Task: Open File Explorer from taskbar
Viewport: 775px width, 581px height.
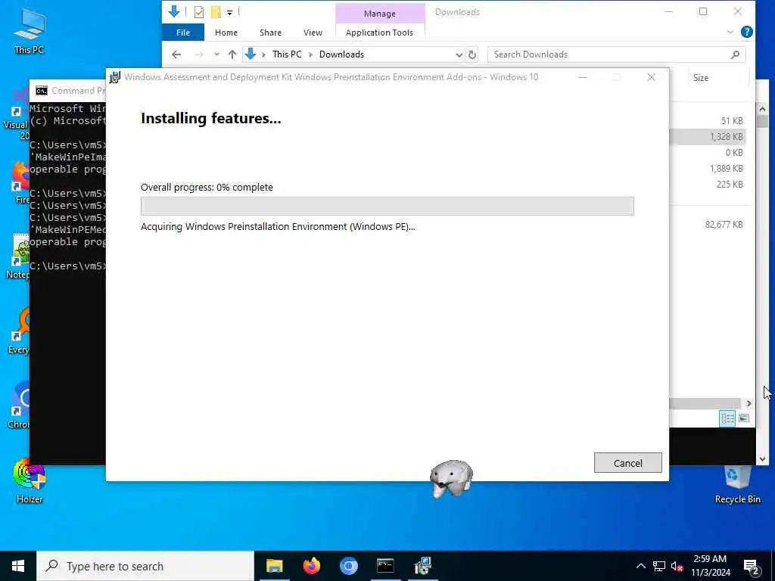Action: click(274, 566)
